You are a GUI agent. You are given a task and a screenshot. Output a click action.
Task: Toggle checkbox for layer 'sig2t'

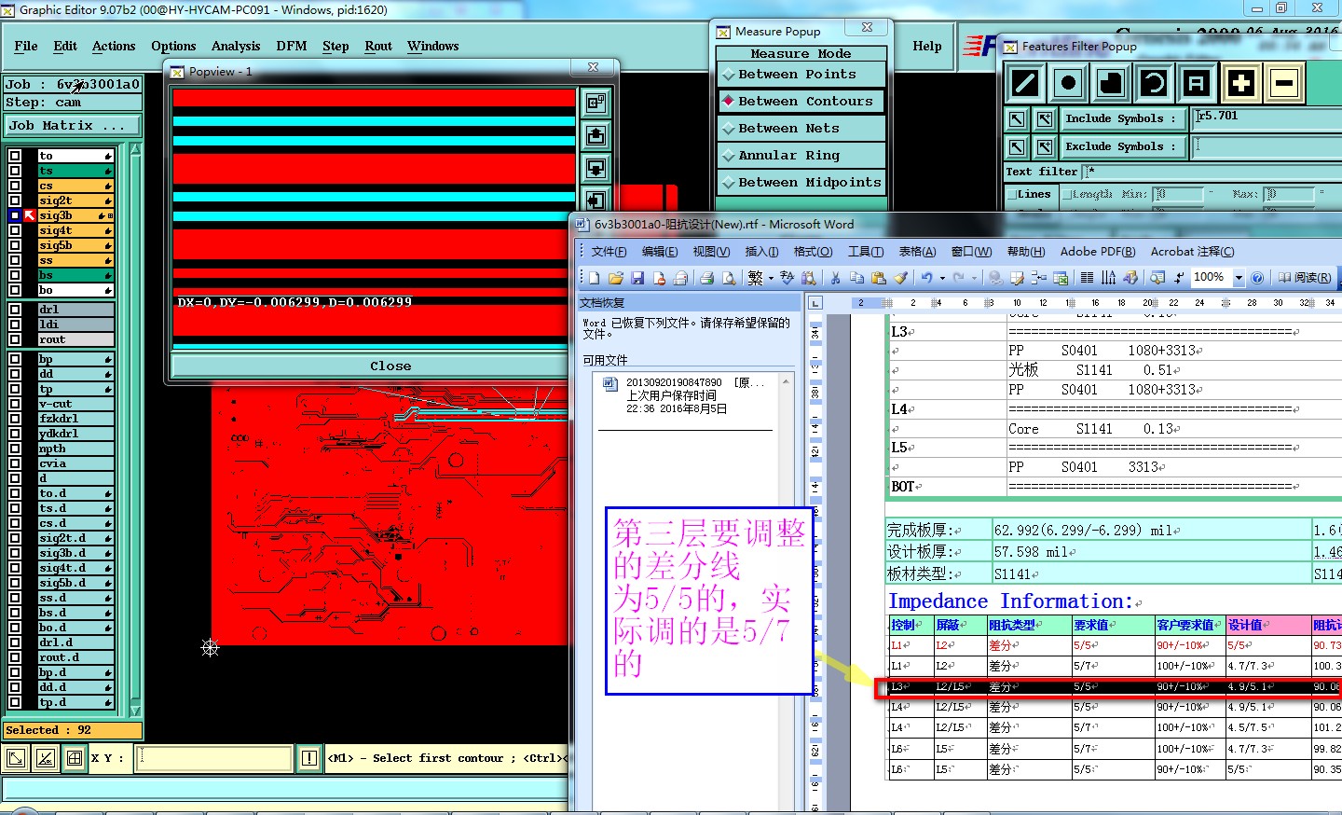15,200
